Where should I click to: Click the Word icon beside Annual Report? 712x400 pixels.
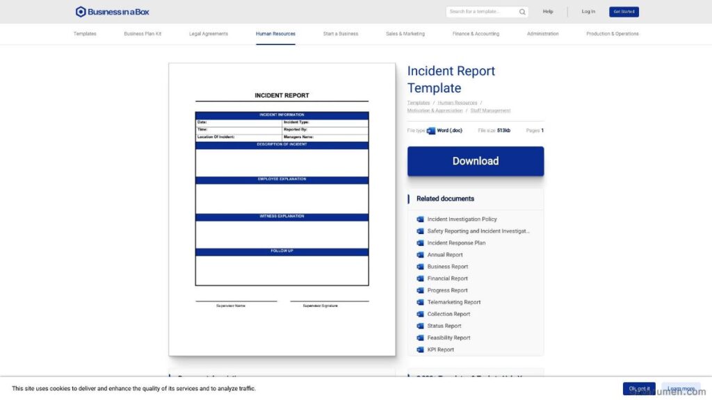point(419,254)
